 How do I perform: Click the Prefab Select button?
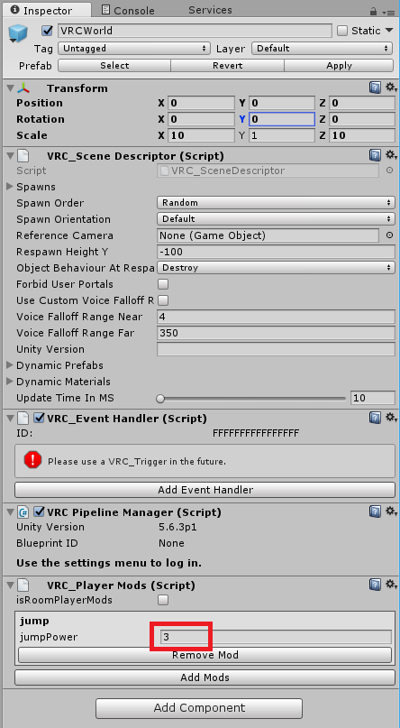114,66
